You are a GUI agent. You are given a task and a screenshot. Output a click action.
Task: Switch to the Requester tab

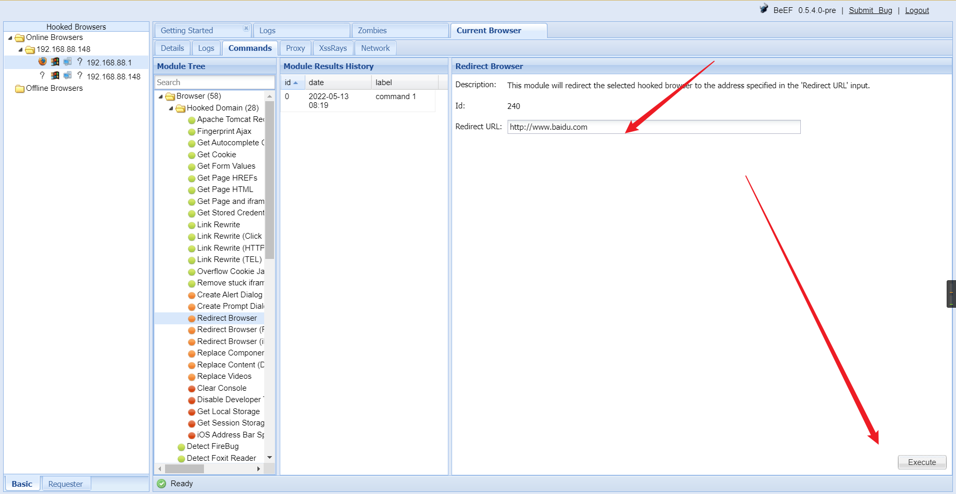click(65, 484)
